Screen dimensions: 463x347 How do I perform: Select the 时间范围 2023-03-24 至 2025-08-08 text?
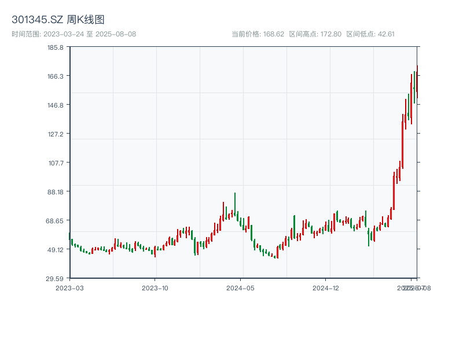(x=74, y=34)
